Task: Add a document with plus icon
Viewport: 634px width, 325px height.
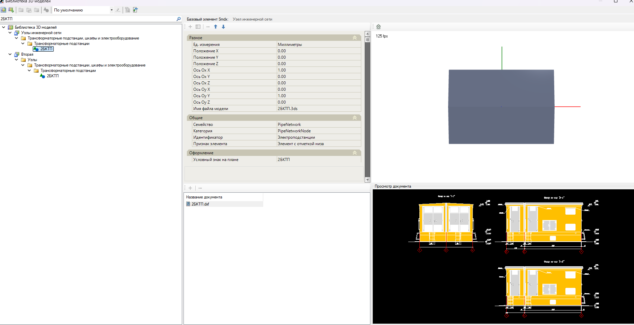Action: point(190,188)
